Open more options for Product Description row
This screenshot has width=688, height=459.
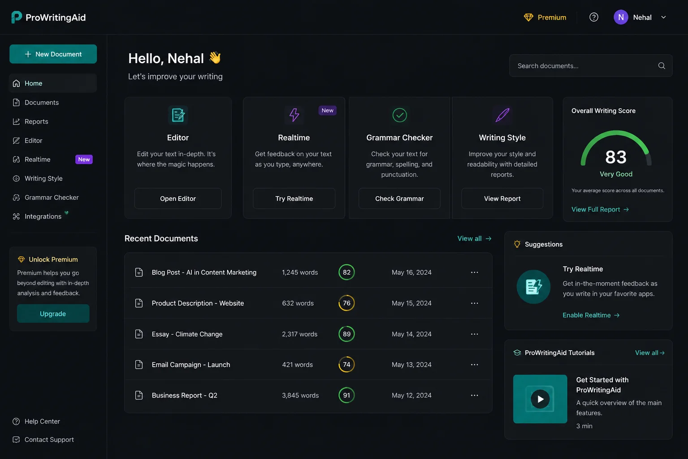point(474,303)
